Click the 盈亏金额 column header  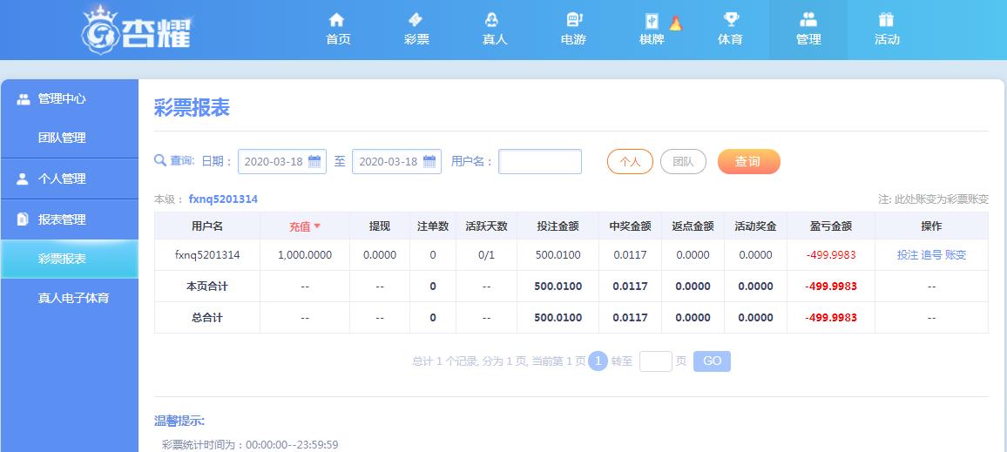(831, 226)
